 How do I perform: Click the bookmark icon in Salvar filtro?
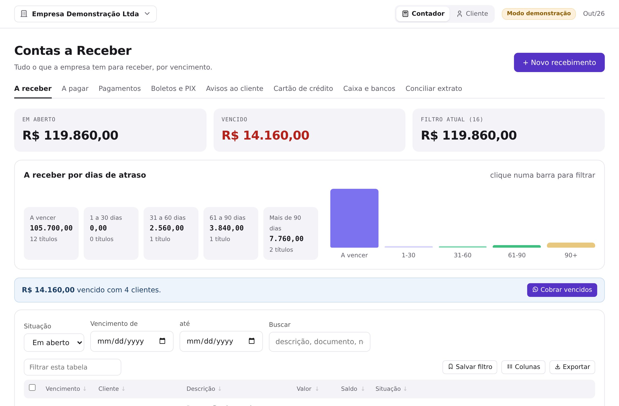[451, 367]
